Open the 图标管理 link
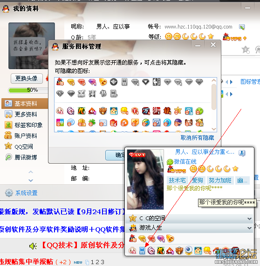Viewport: 260px width, 266px height. pos(250,82)
